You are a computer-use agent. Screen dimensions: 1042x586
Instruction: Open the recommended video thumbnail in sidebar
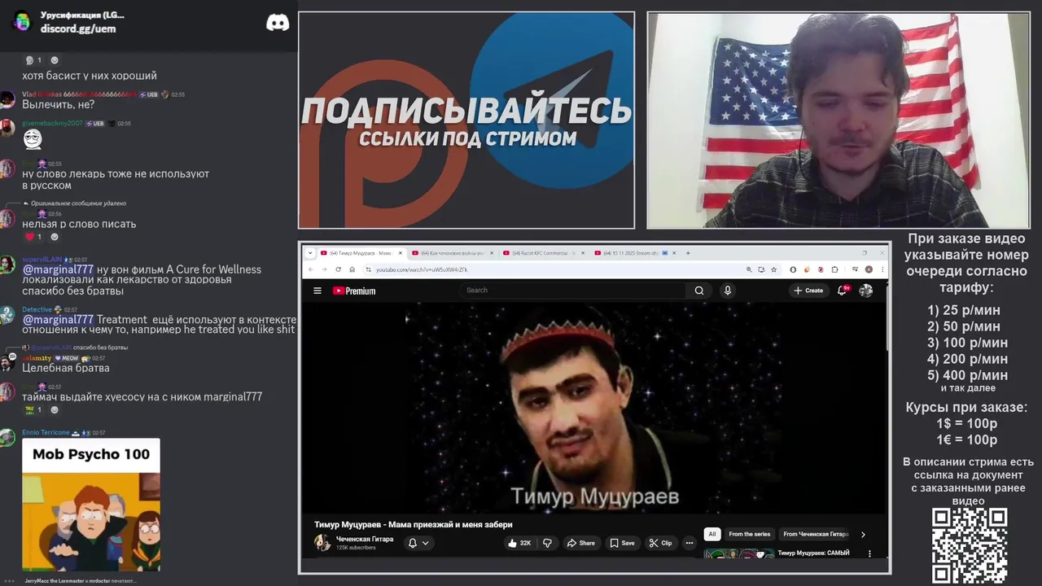pyautogui.click(x=739, y=554)
